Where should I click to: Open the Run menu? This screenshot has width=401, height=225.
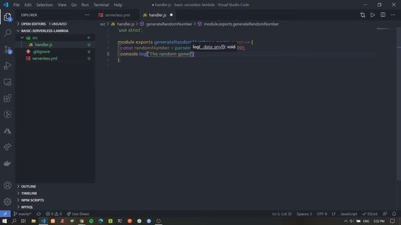pos(85,5)
